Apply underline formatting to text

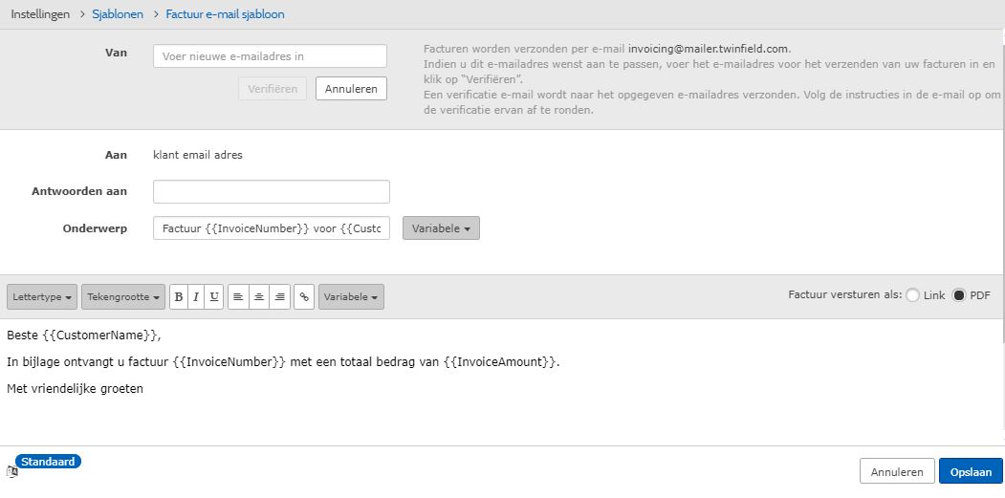(x=214, y=297)
